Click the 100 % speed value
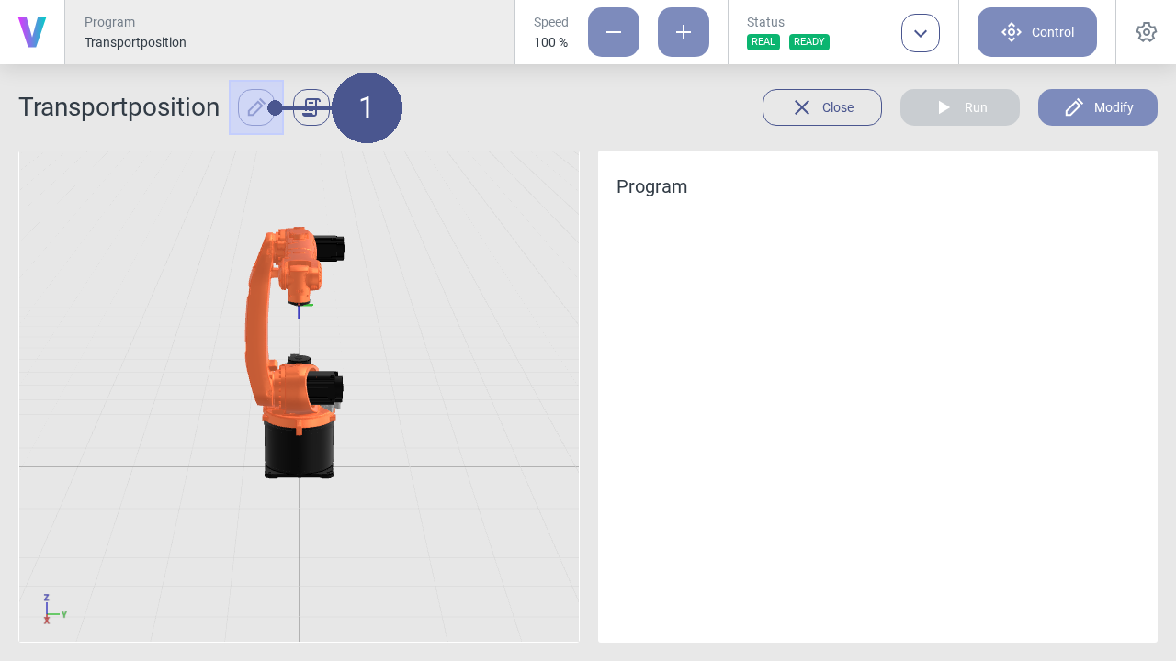 [550, 42]
